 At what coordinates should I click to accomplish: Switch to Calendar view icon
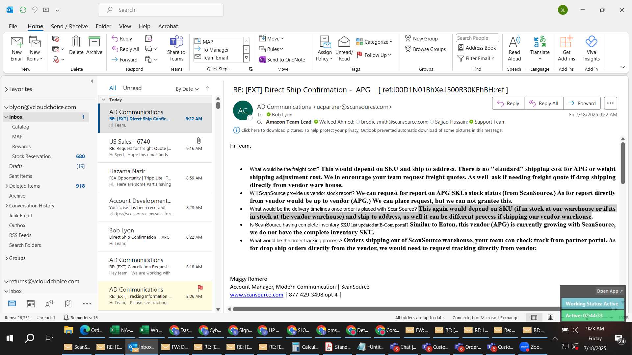[x=31, y=303]
